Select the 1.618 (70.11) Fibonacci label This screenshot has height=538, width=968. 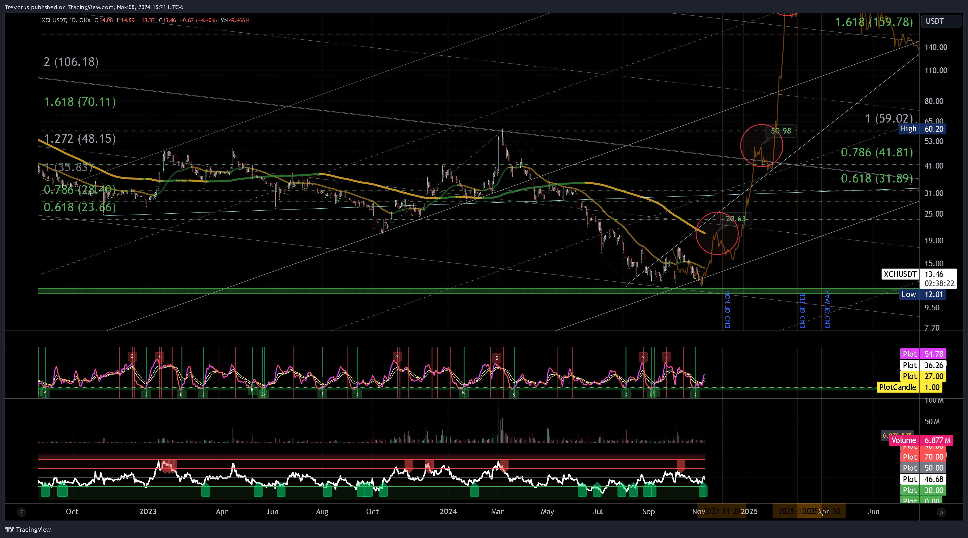[x=80, y=102]
